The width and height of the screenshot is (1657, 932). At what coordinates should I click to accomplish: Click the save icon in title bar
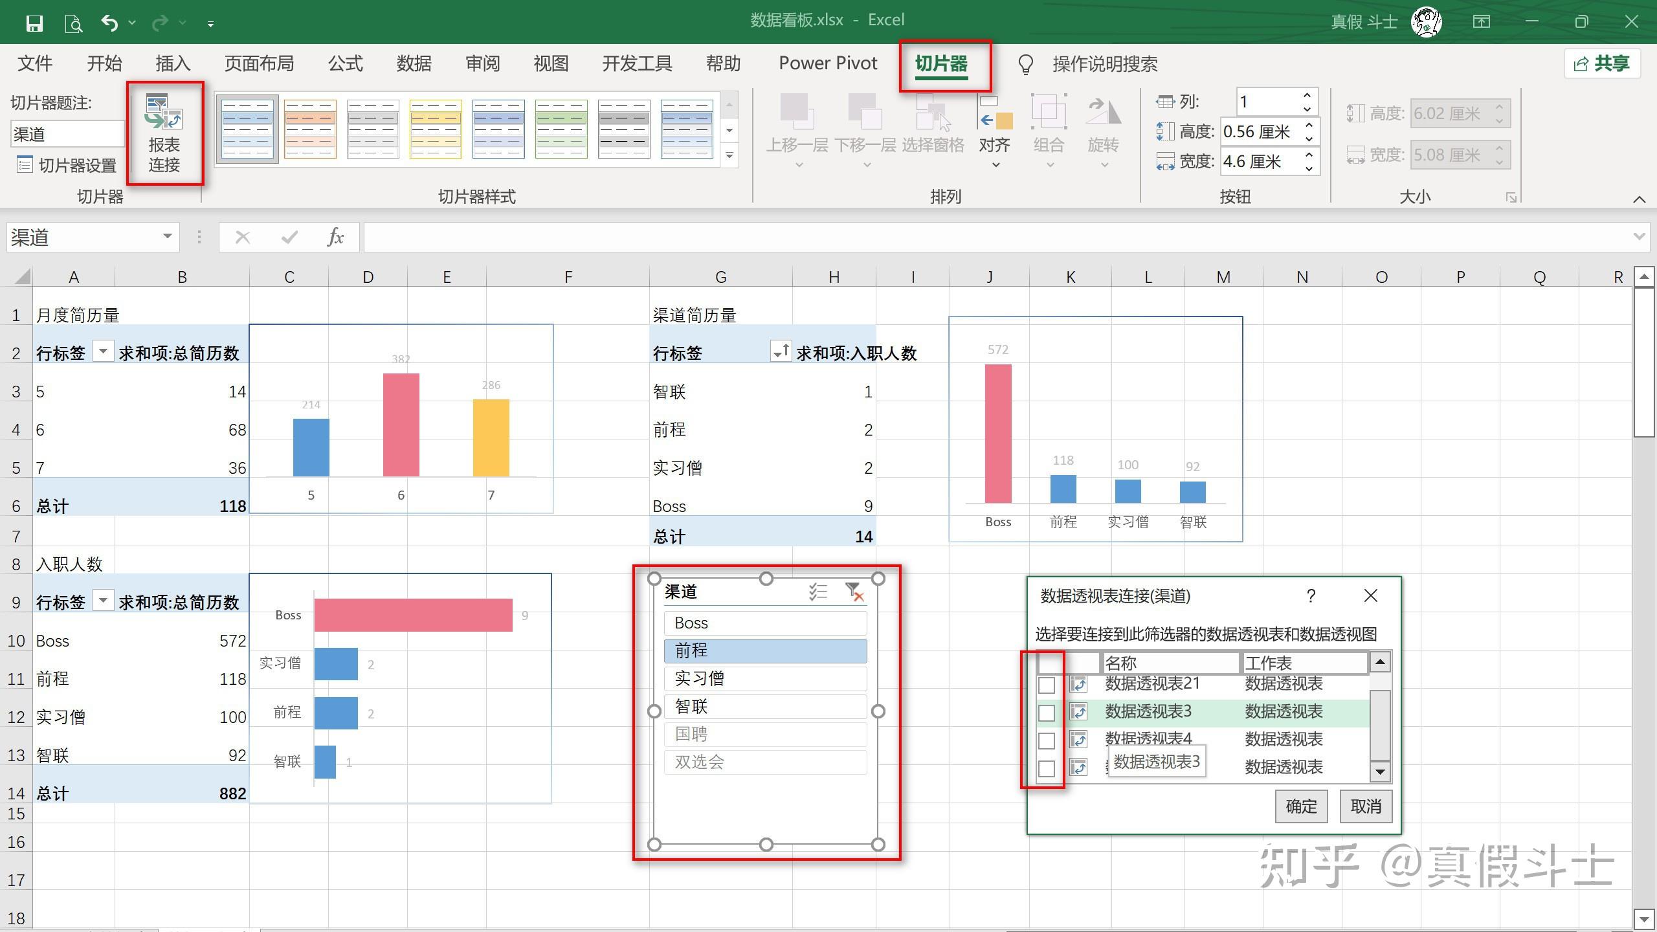pos(34,24)
